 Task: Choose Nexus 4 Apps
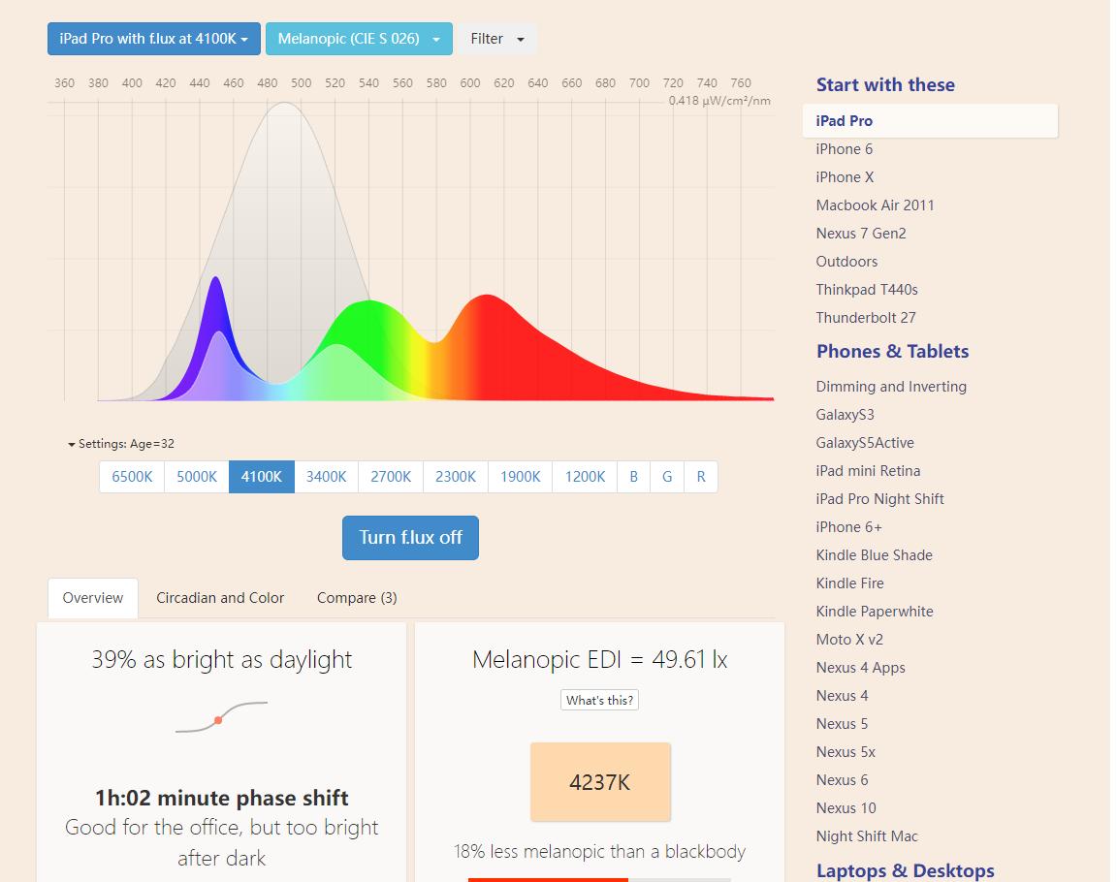[861, 668]
